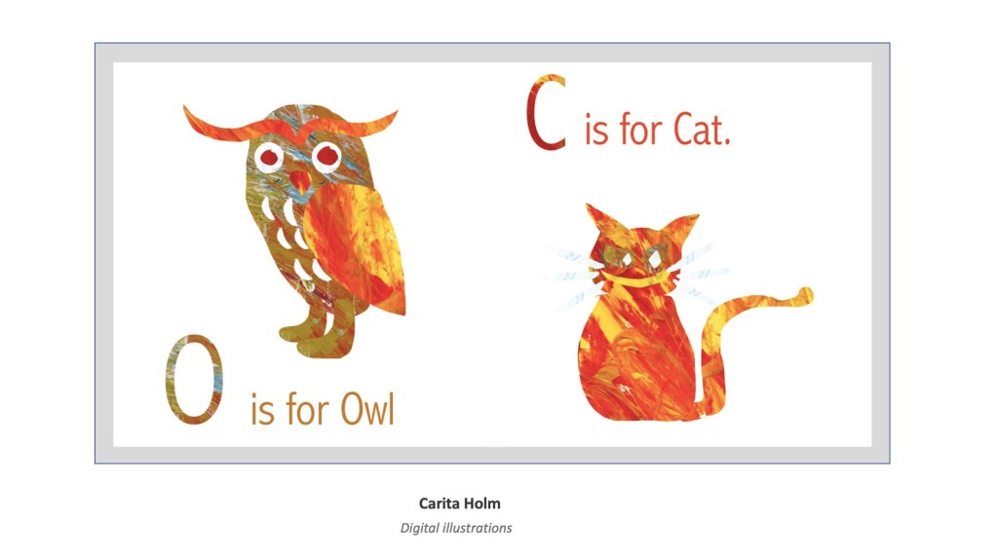Click the "Digital illustrations" italic caption
Screen dimensions: 998x560
click(x=456, y=528)
